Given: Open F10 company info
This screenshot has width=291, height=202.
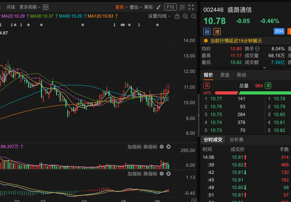Looking at the screenshot, I should coord(170,7).
